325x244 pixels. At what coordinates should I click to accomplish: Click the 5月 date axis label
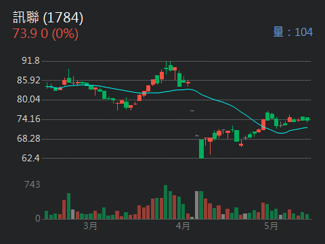pyautogui.click(x=271, y=226)
